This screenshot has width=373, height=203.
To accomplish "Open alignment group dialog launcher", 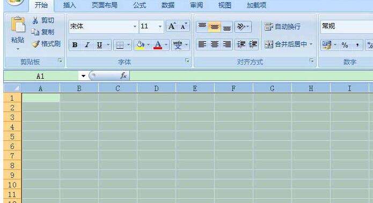I will 311,61.
